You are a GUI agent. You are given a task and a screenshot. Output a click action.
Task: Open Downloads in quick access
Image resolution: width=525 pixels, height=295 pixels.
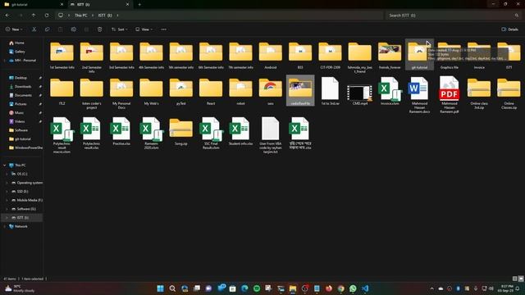[20, 86]
